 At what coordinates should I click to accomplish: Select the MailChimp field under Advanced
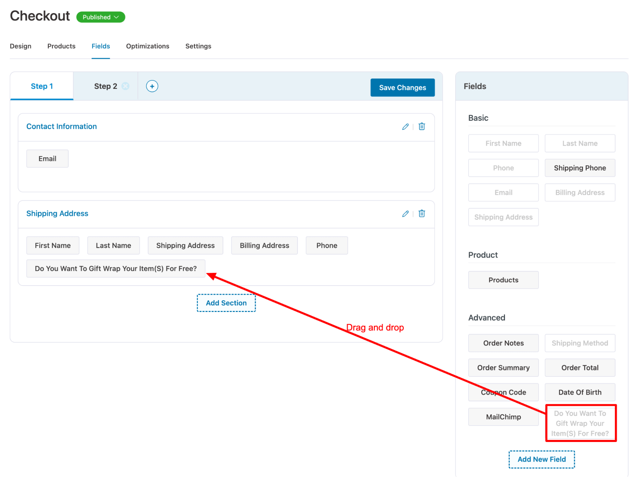point(503,417)
